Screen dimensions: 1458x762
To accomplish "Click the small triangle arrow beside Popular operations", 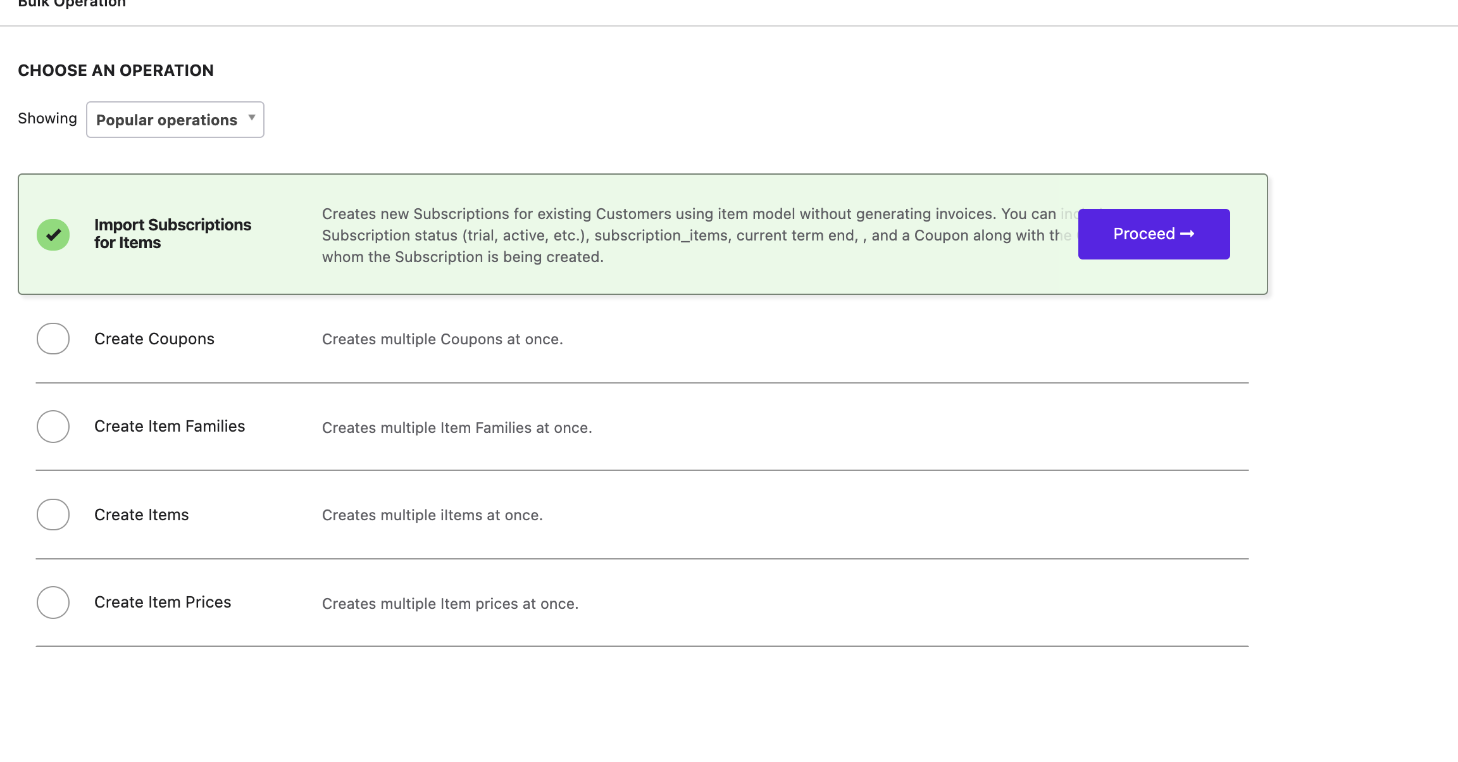I will click(252, 118).
